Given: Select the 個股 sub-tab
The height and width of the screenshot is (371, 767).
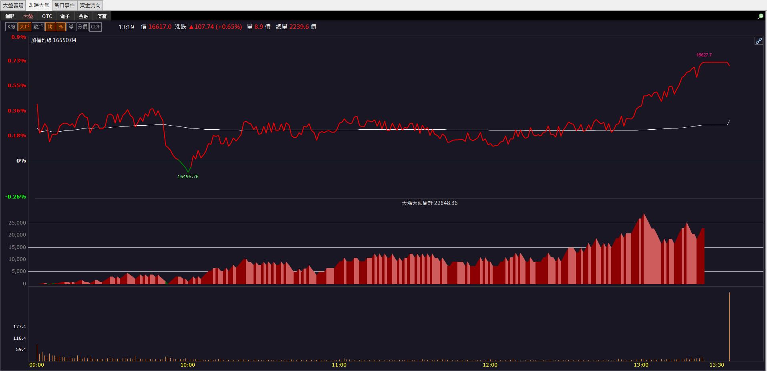Looking at the screenshot, I should click(10, 16).
